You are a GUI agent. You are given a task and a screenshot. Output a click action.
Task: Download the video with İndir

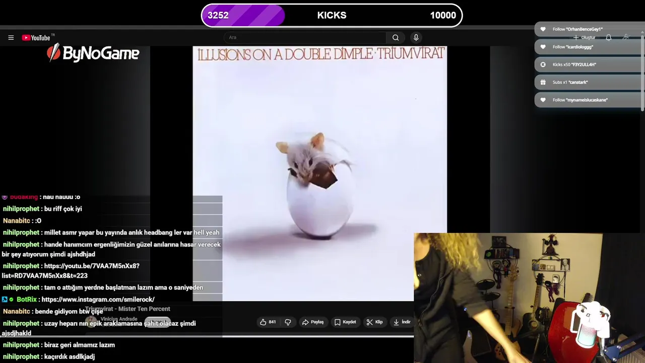point(402,322)
